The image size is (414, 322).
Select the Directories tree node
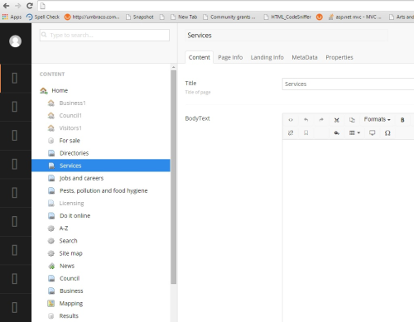point(74,153)
